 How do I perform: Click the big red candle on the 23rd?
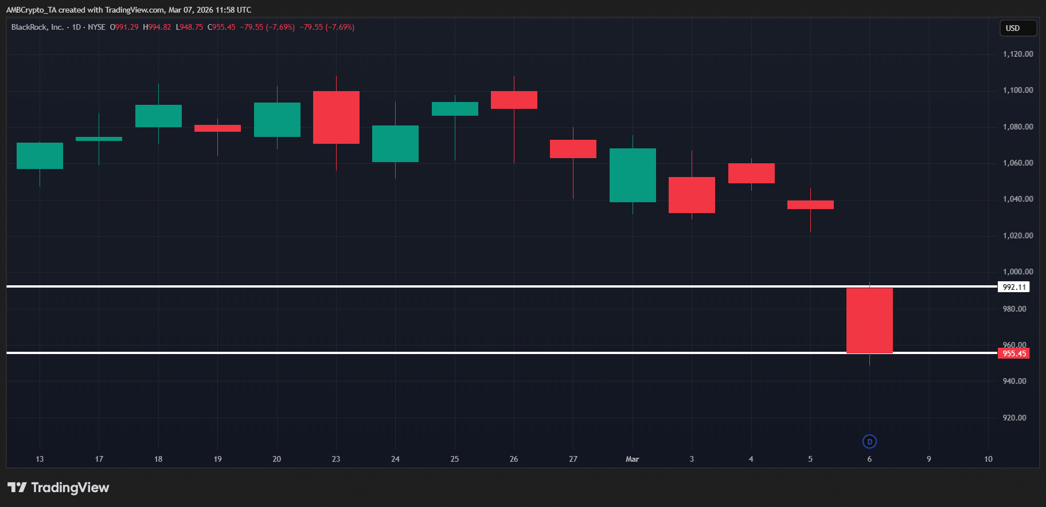336,117
